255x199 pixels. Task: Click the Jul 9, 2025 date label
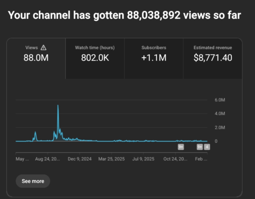[143, 159]
